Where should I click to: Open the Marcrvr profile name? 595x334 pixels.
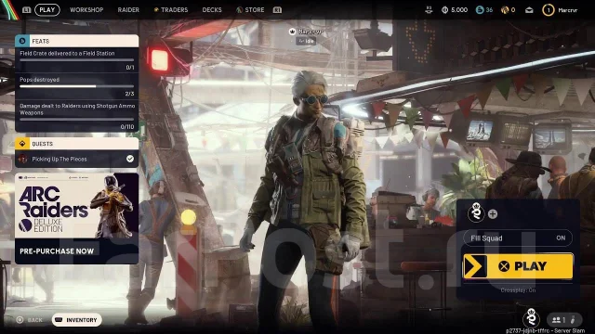coord(568,10)
